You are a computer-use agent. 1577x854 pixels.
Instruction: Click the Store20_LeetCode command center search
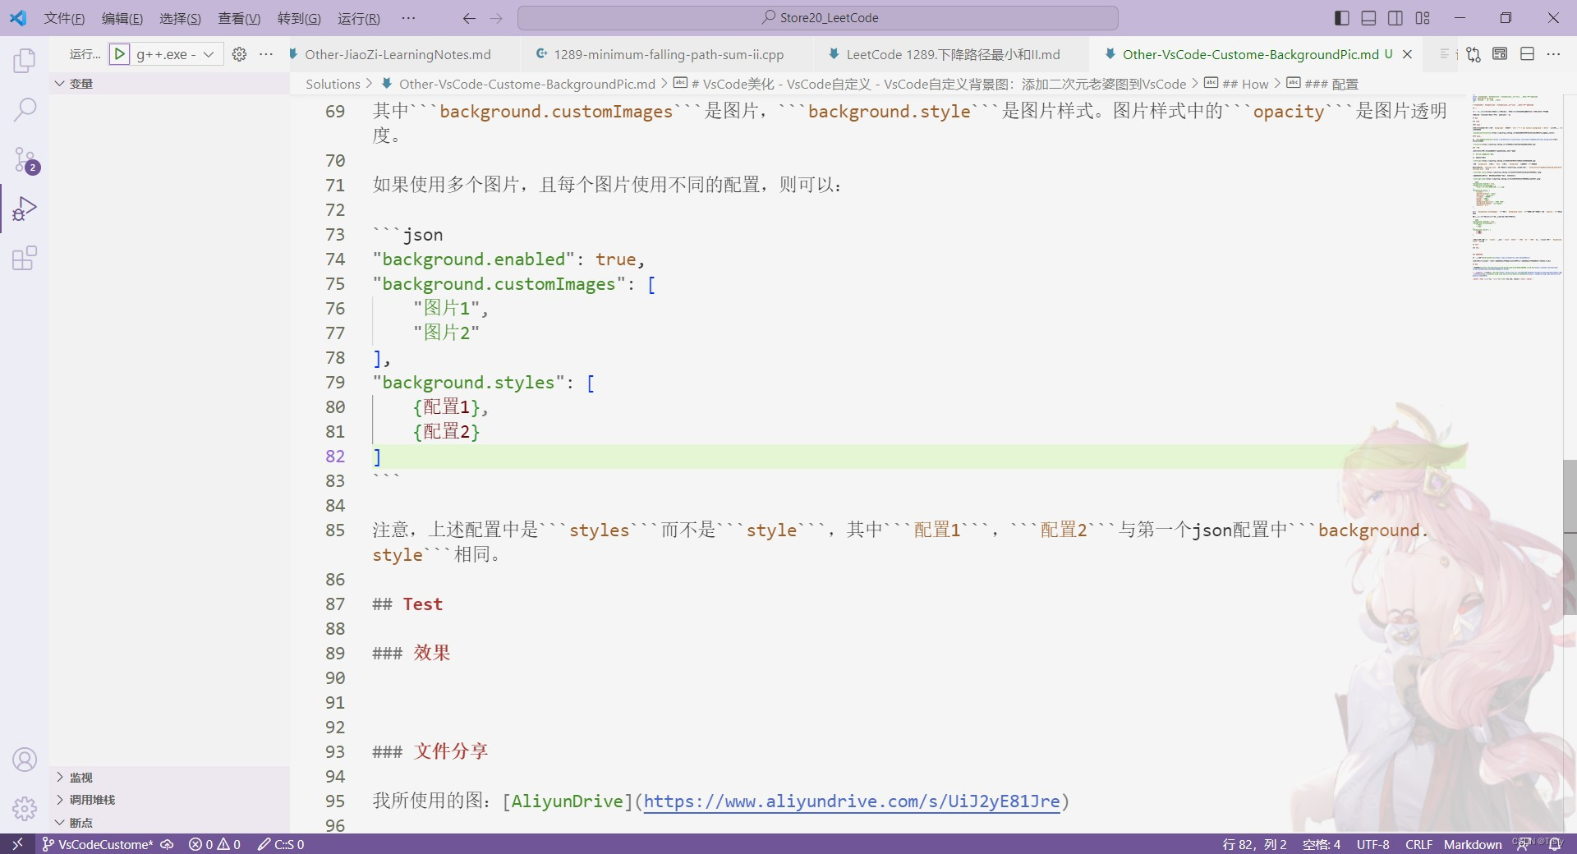click(x=818, y=18)
